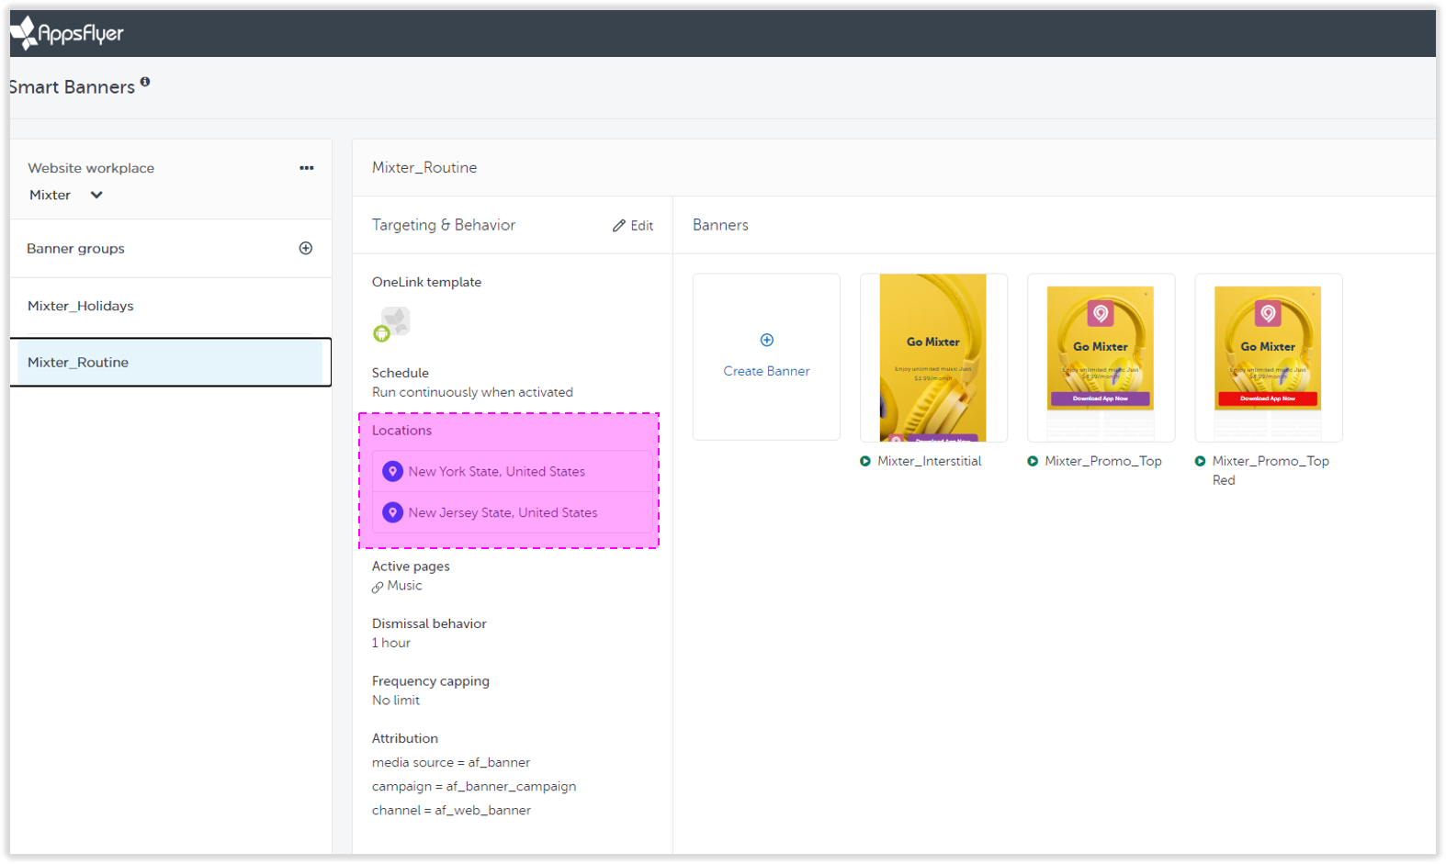Click the No limit frequency value
The height and width of the screenshot is (864, 1446).
coord(396,700)
